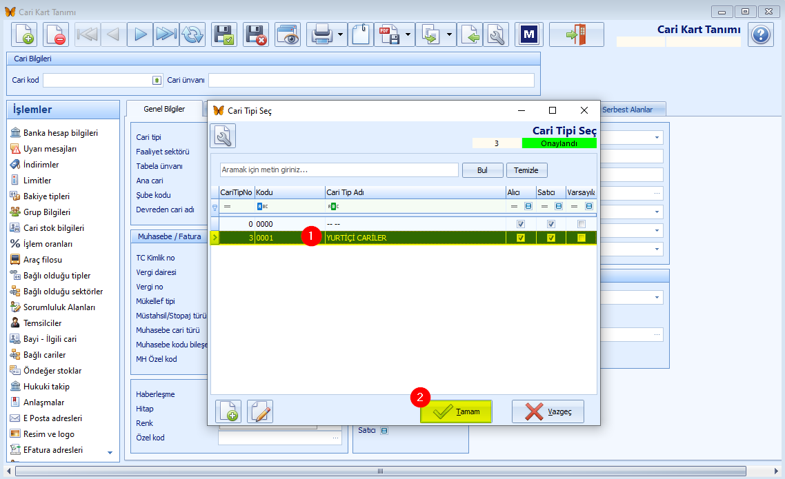The height and width of the screenshot is (479, 785).
Task: Click the new record toolbar icon
Action: click(x=24, y=34)
